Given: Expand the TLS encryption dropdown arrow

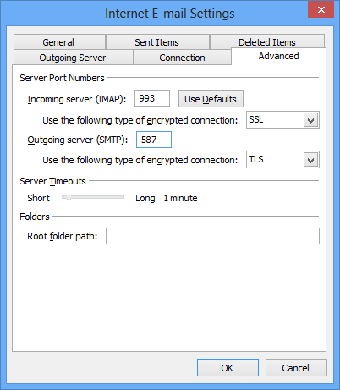Looking at the screenshot, I should tap(311, 160).
